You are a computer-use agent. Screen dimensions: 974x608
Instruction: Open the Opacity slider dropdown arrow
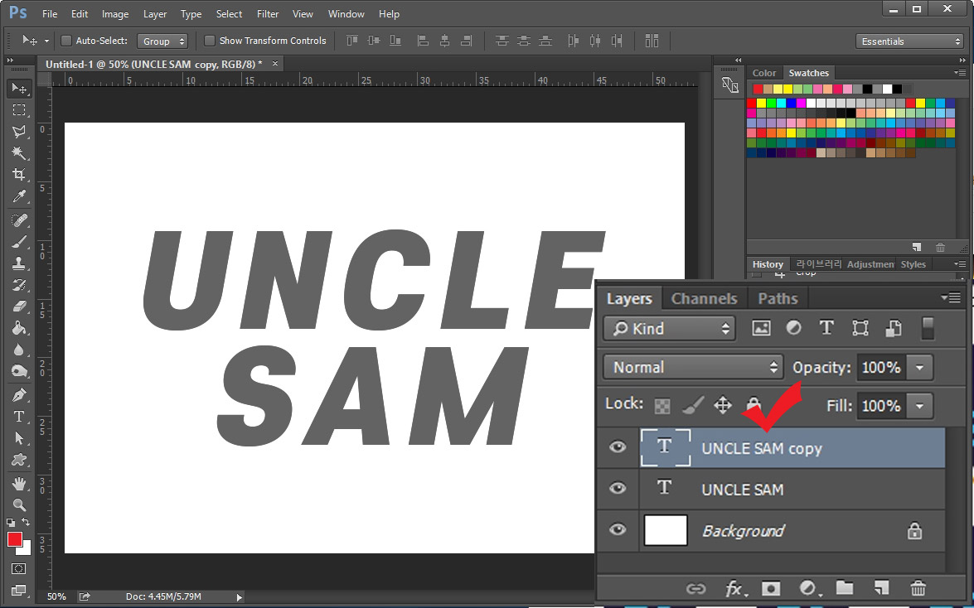[x=919, y=368]
